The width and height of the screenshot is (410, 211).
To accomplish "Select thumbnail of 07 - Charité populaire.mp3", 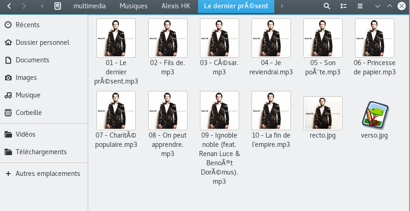I will click(116, 110).
